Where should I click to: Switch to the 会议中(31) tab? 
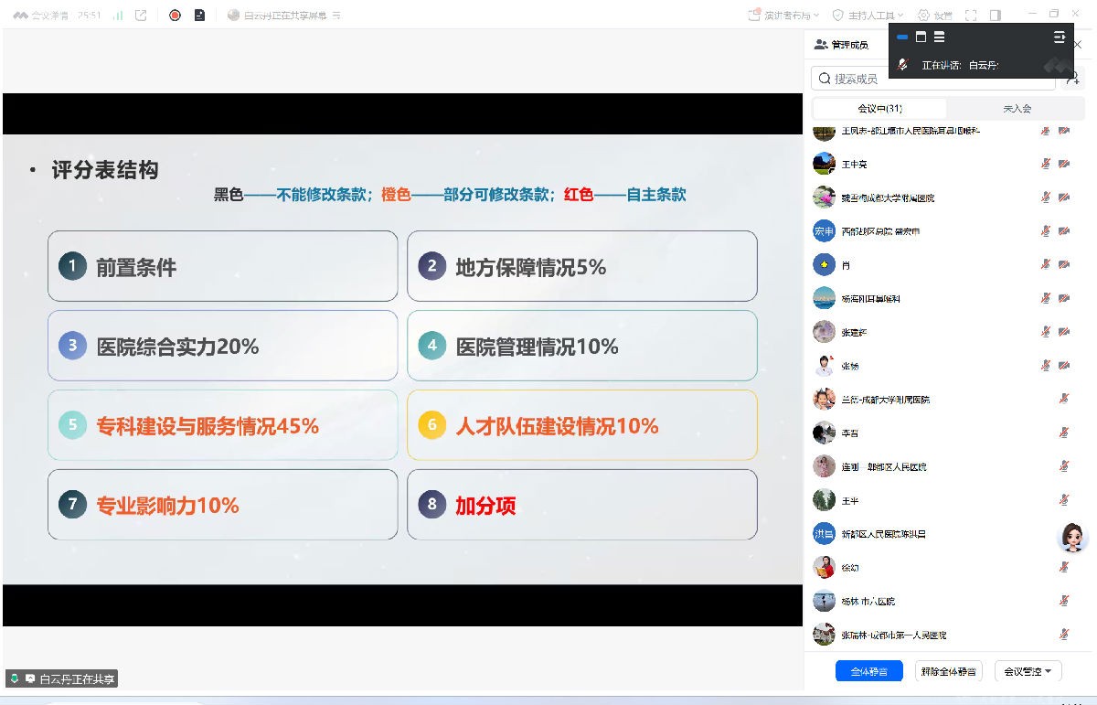pyautogui.click(x=879, y=108)
